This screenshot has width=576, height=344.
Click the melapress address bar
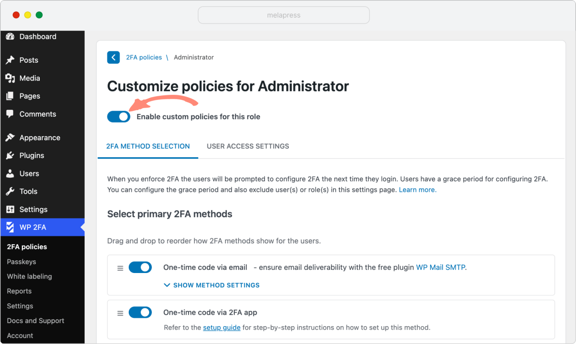[x=284, y=15]
